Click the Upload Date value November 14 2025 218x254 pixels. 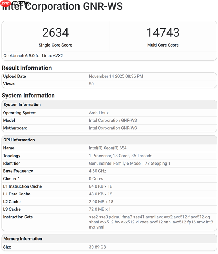(x=116, y=76)
